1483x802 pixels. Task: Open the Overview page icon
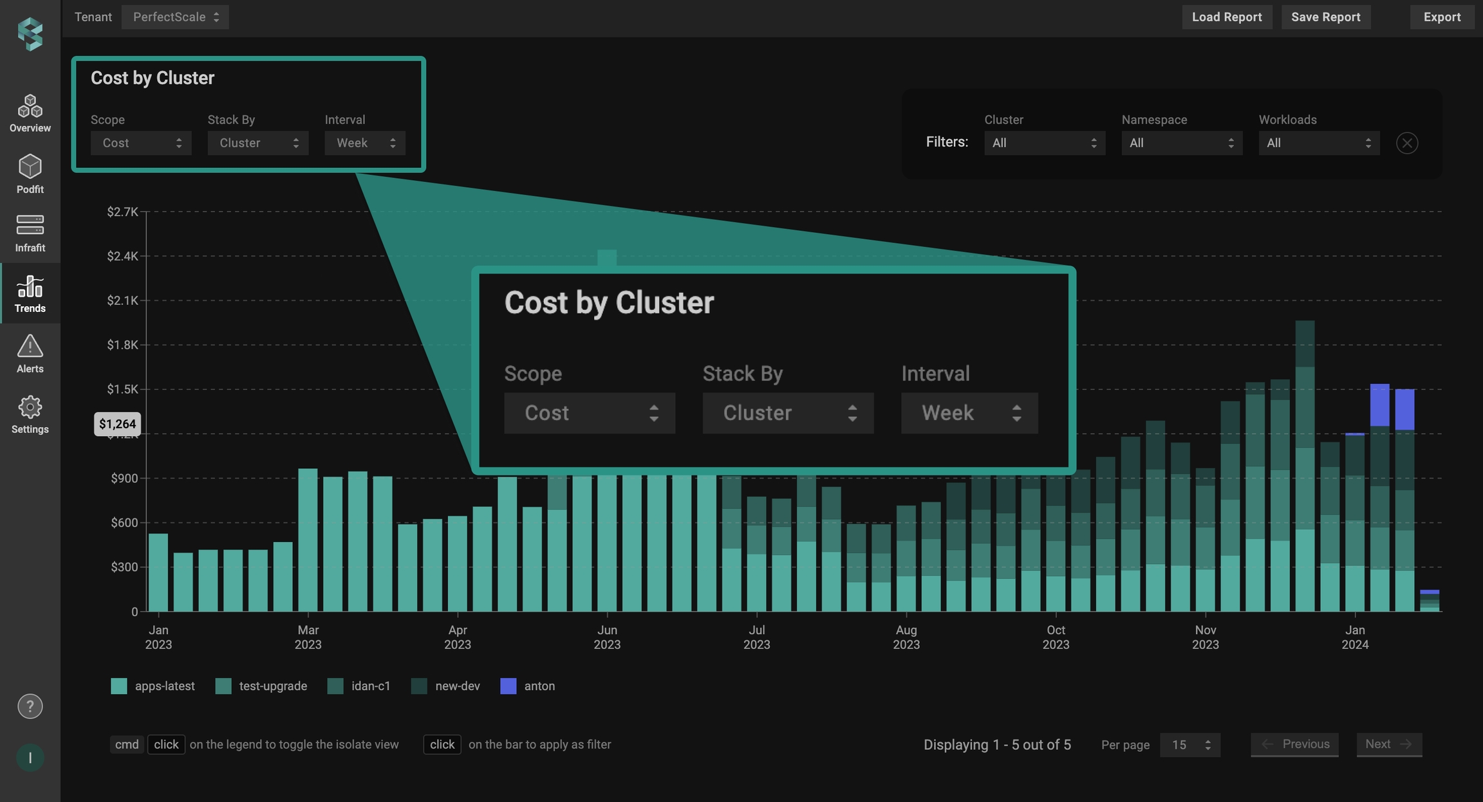(x=30, y=107)
